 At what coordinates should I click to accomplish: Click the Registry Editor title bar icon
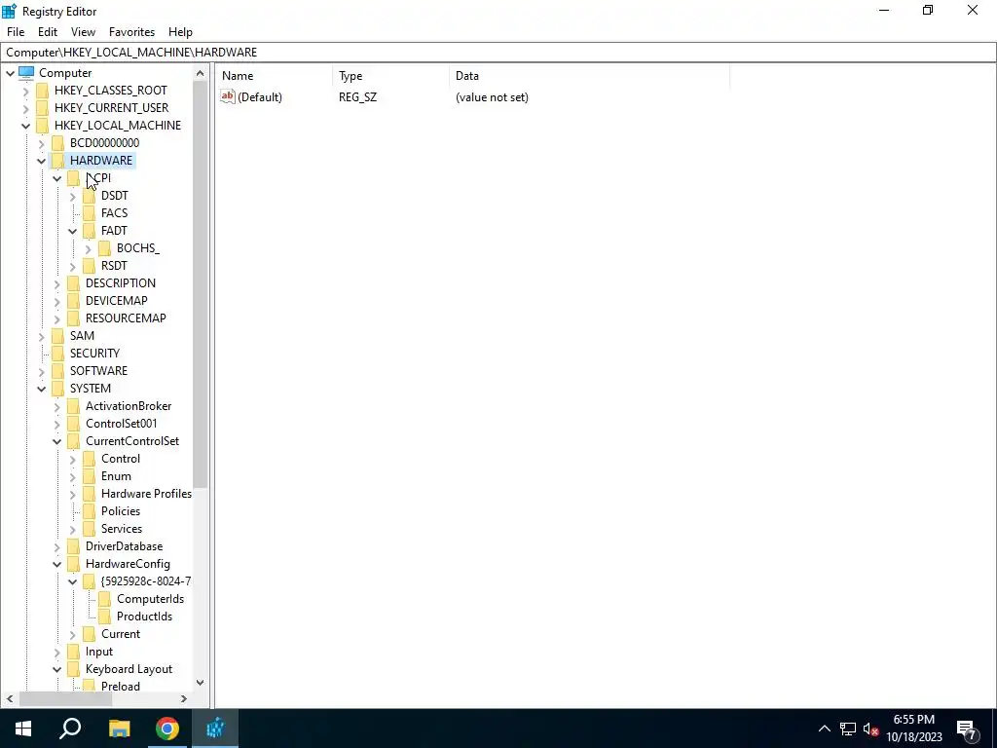(x=10, y=11)
